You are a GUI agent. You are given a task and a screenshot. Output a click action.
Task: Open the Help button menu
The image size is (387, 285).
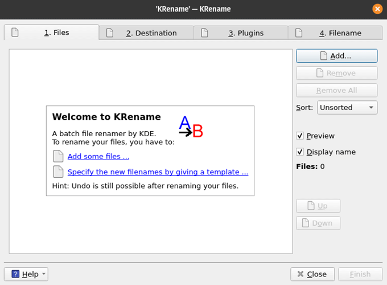[26, 274]
